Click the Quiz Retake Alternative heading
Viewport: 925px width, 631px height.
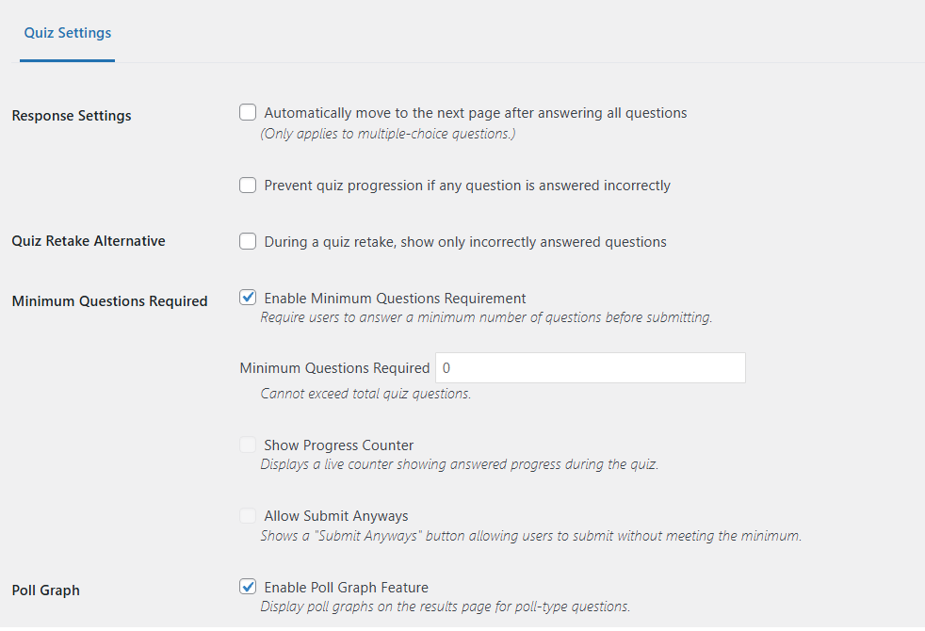(89, 241)
